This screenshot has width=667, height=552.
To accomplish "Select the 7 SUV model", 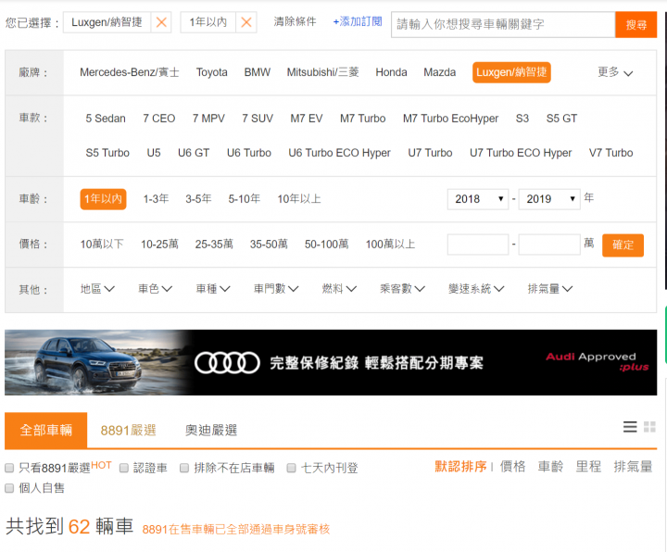I will 258,119.
